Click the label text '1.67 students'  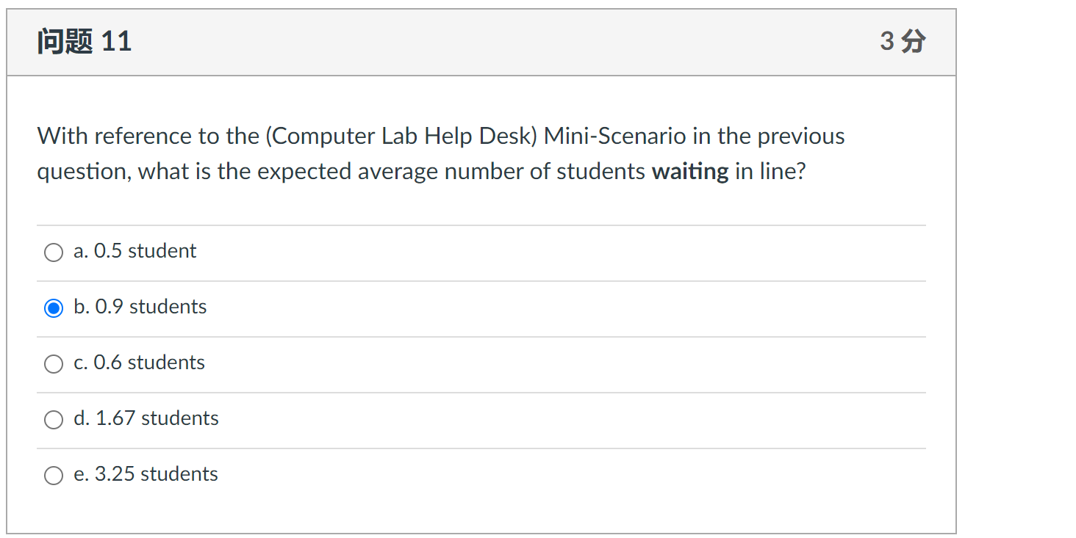[146, 418]
